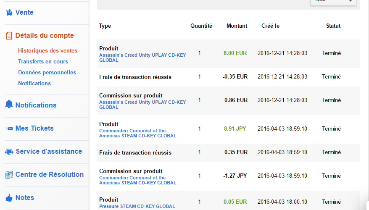The height and width of the screenshot is (210, 369).
Task: Open first Assassin's Creed Unity product link
Action: [x=142, y=58]
